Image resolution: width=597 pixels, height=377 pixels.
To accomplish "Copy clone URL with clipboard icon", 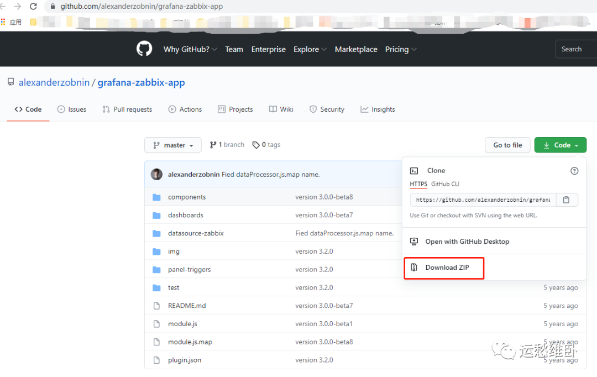I will [566, 200].
